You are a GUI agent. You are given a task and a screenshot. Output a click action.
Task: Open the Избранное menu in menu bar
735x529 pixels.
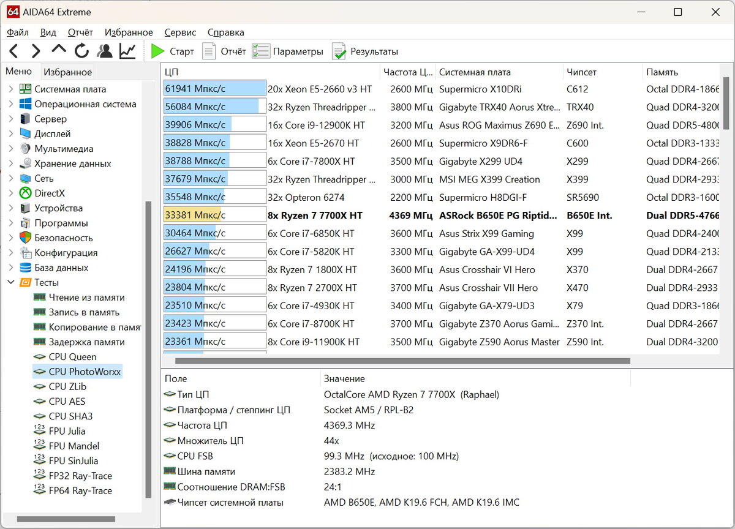(x=129, y=32)
